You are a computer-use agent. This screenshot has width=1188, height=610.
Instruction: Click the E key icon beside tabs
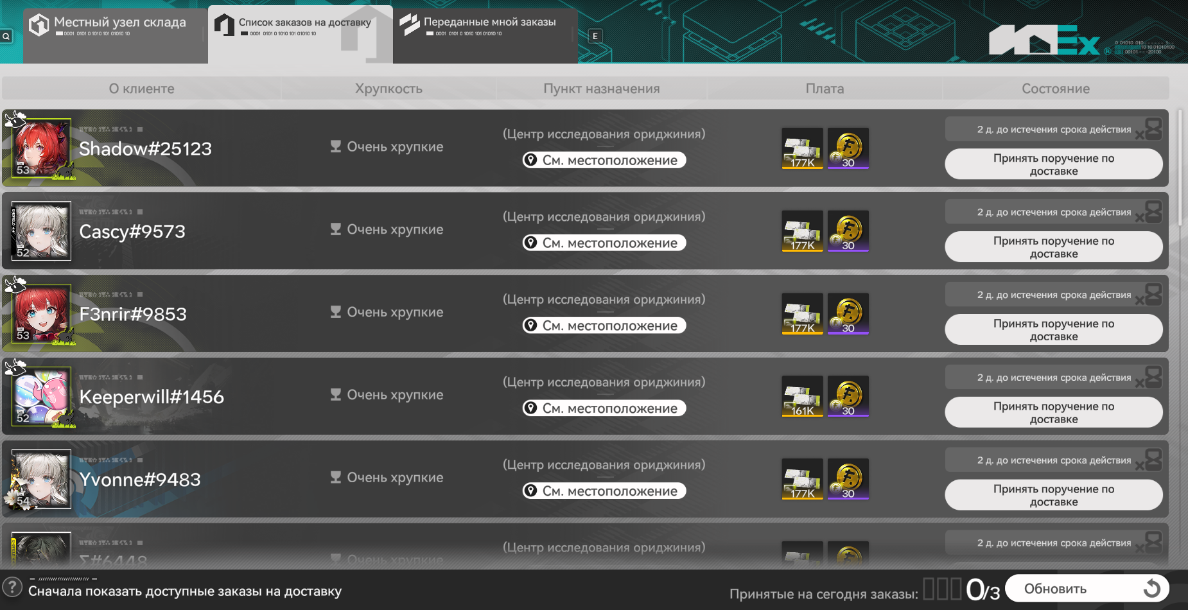coord(595,36)
